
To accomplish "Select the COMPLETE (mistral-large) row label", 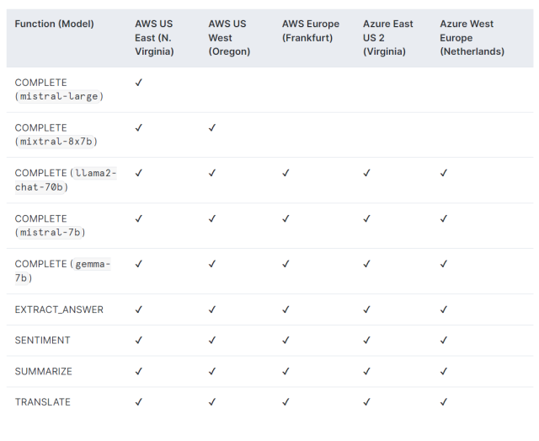I will click(59, 89).
